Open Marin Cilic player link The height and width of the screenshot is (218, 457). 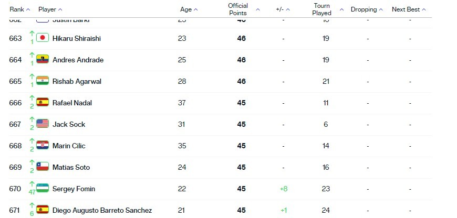pos(69,146)
